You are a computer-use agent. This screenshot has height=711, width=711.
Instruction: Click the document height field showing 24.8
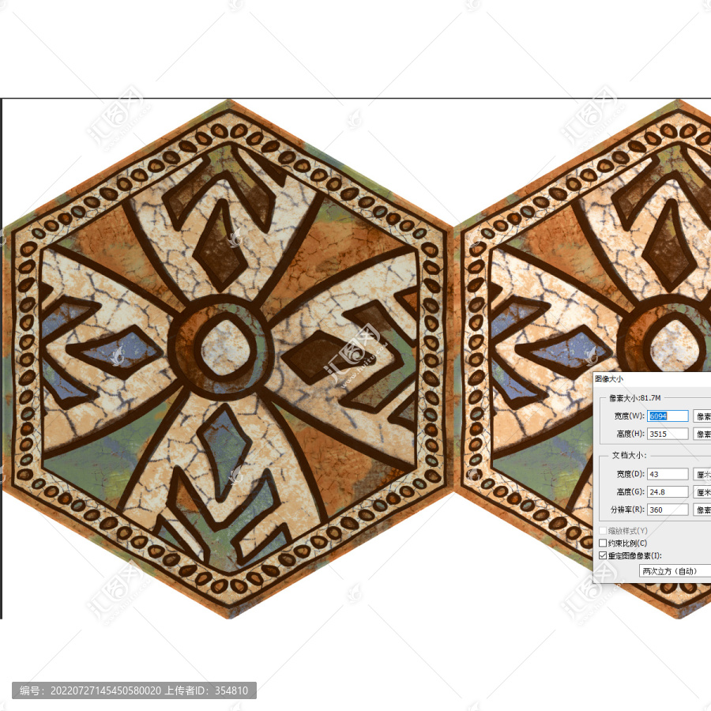coord(668,492)
